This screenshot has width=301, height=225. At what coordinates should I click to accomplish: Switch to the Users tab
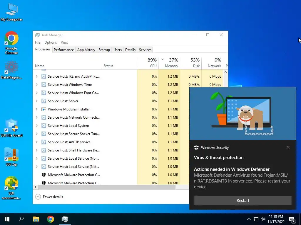118,50
